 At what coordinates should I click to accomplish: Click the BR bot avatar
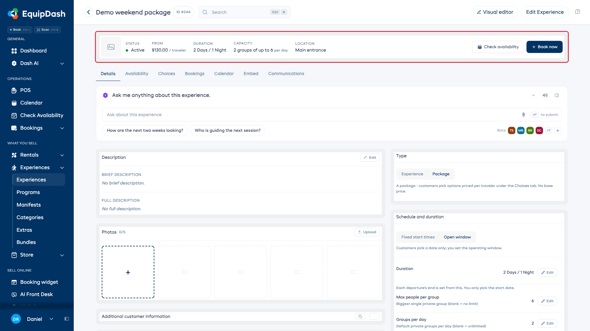tap(530, 131)
